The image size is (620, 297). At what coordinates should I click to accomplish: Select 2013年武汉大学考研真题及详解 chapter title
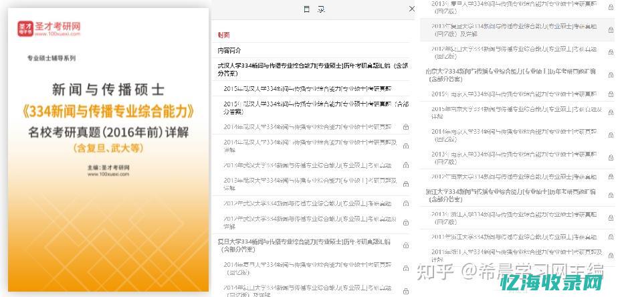[310, 184]
